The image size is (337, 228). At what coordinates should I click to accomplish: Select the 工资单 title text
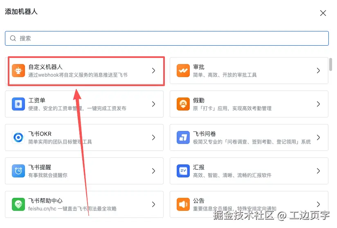(x=37, y=100)
